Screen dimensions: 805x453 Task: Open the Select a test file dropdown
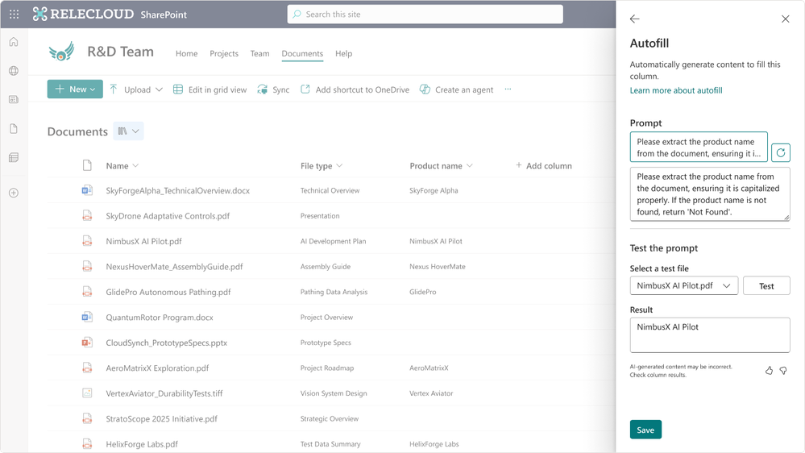click(x=683, y=285)
